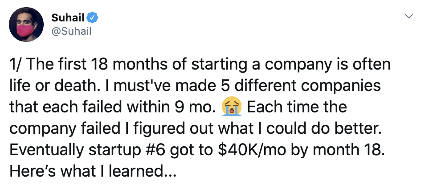425x190 pixels.
Task: Click the blue verified badge icon
Action: (92, 18)
